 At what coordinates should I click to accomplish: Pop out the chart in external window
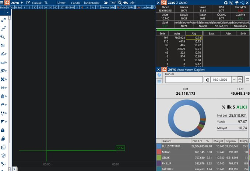(x=28, y=3)
